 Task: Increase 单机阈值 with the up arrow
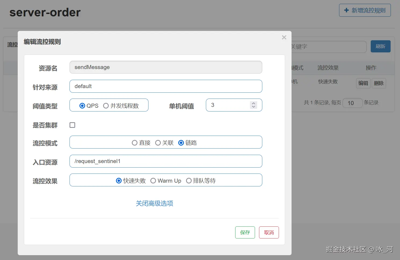coord(253,103)
